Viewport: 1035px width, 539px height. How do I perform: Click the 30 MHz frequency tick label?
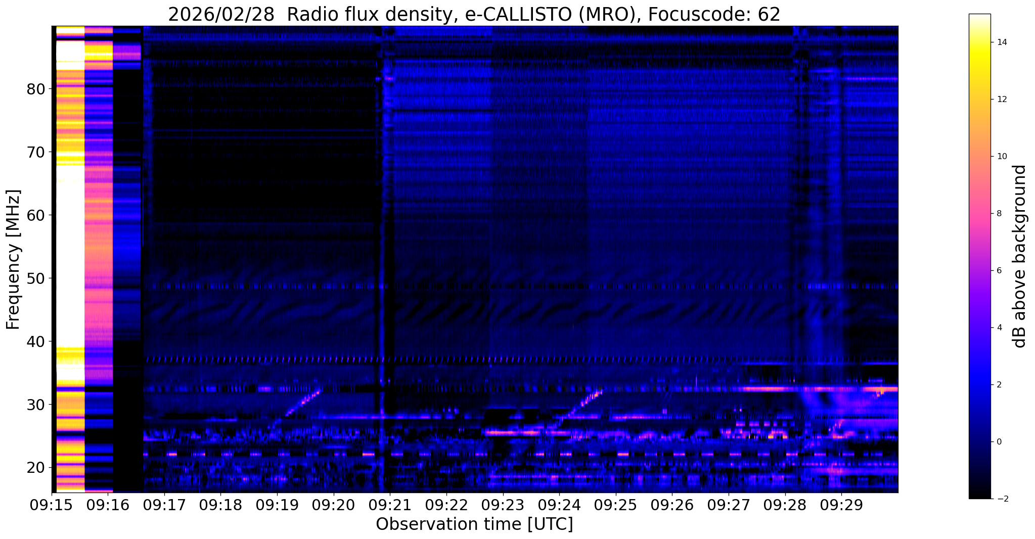36,405
